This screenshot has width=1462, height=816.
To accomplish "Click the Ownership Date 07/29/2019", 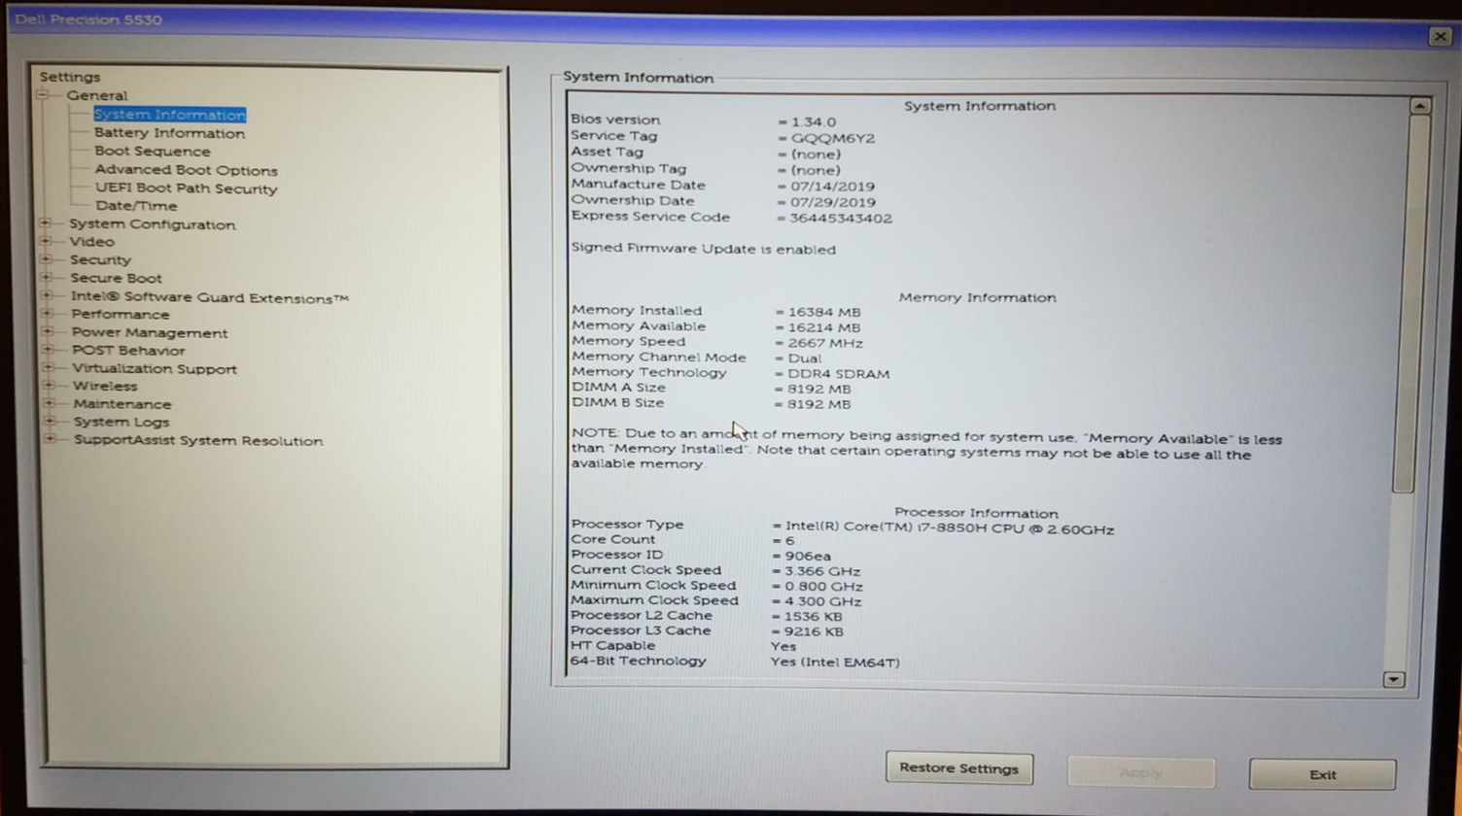I will coord(832,202).
